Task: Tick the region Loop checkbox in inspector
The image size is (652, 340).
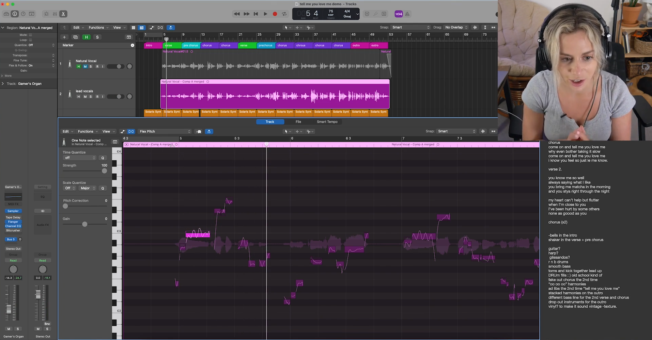Action: click(x=30, y=40)
